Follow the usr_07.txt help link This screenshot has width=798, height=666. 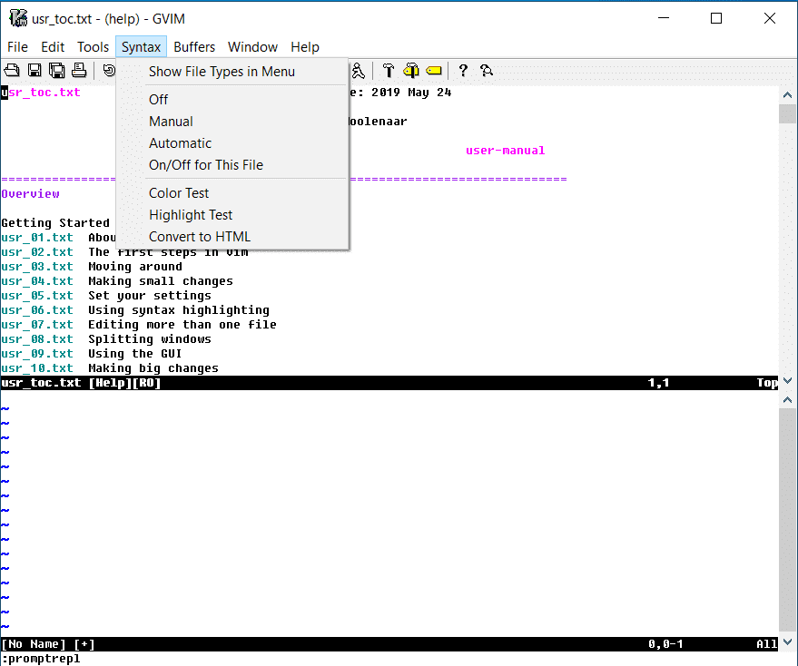pyautogui.click(x=37, y=325)
